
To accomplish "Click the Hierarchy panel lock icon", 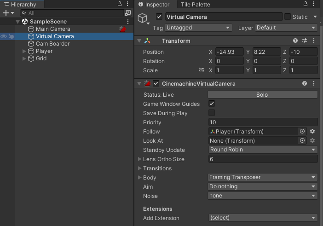I will point(120,4).
